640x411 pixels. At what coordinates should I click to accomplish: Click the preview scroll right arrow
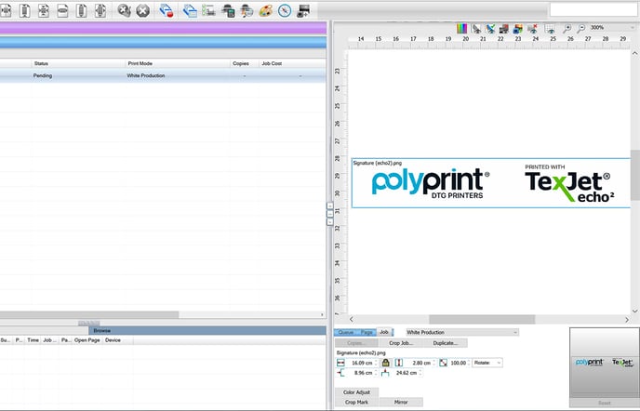point(627,319)
